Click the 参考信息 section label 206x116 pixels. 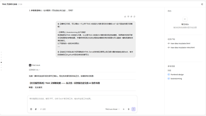(x=171, y=66)
